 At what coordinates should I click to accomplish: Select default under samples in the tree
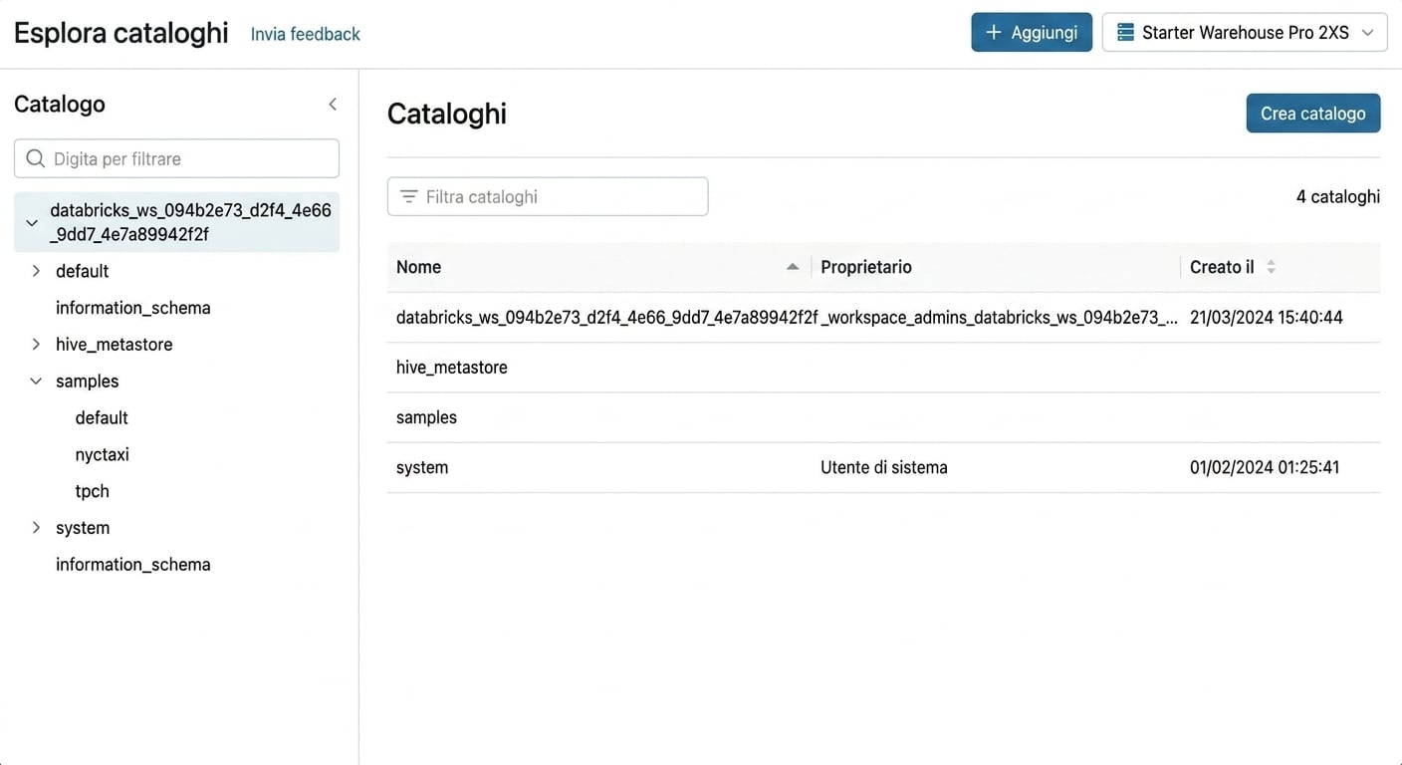coord(102,417)
